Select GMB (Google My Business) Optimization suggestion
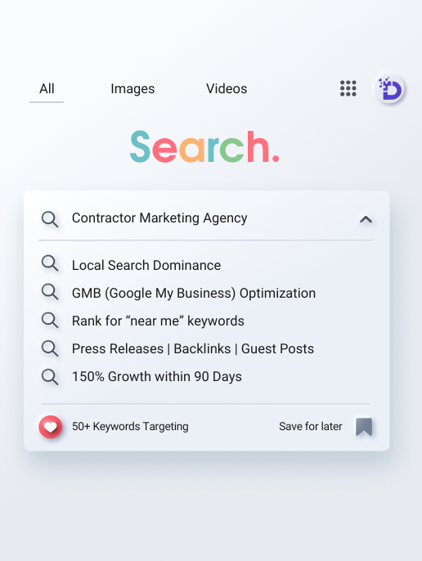This screenshot has width=422, height=561. tap(194, 293)
